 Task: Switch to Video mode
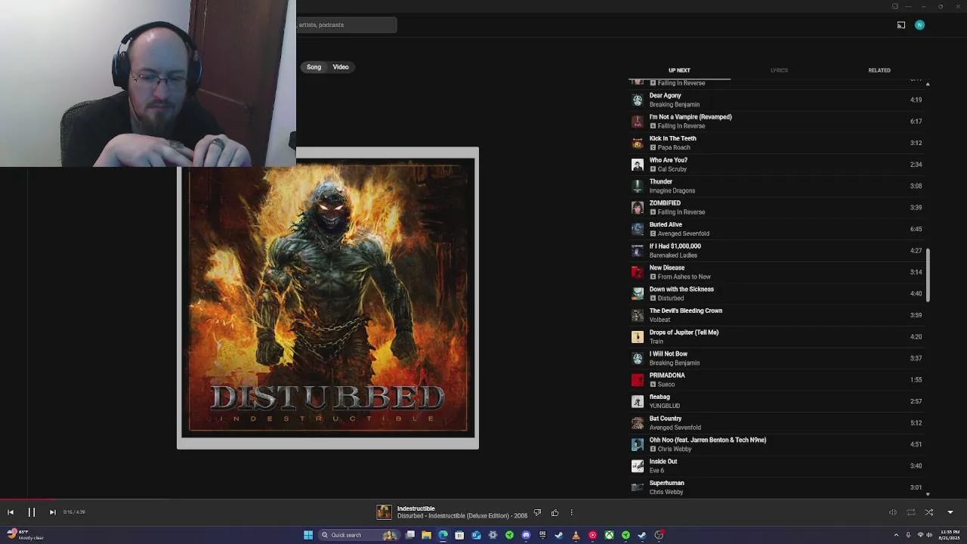pos(341,67)
